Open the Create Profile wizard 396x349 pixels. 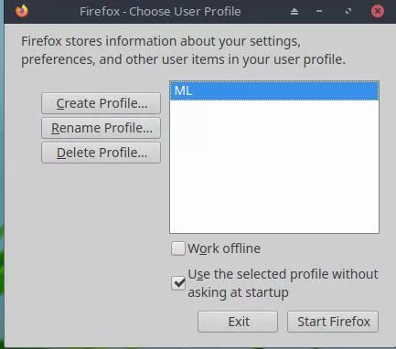pos(101,103)
